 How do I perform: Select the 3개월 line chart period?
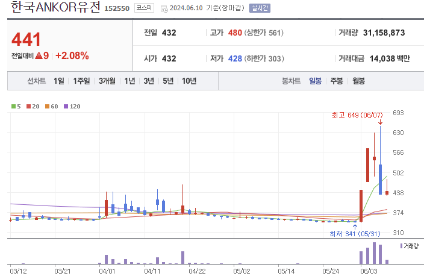click(x=107, y=81)
